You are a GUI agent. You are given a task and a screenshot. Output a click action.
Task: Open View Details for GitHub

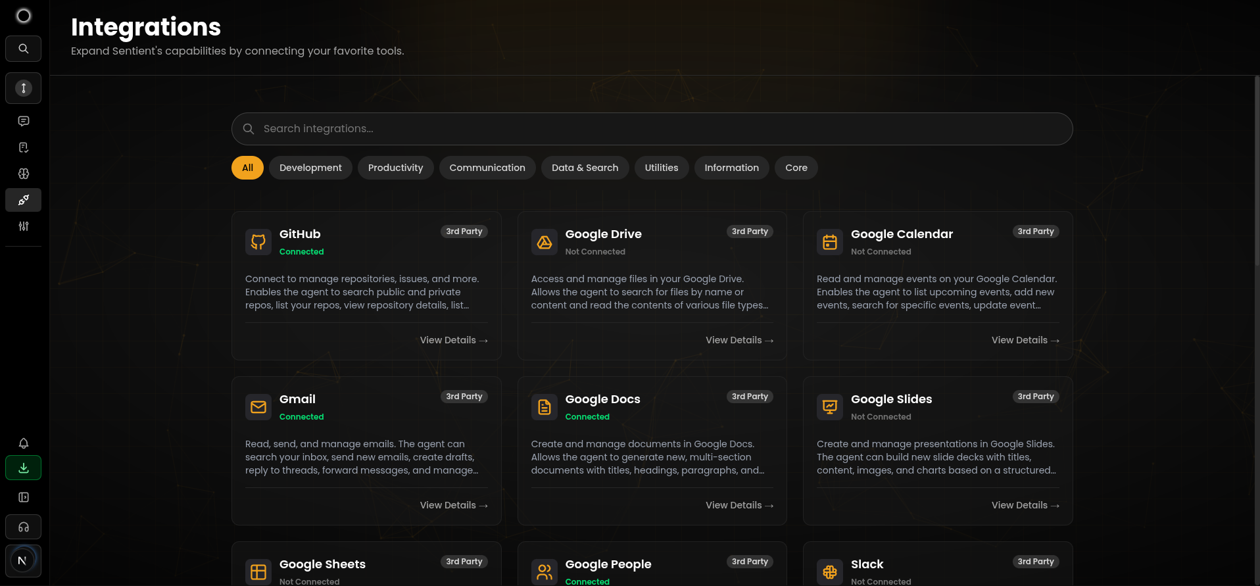point(454,340)
